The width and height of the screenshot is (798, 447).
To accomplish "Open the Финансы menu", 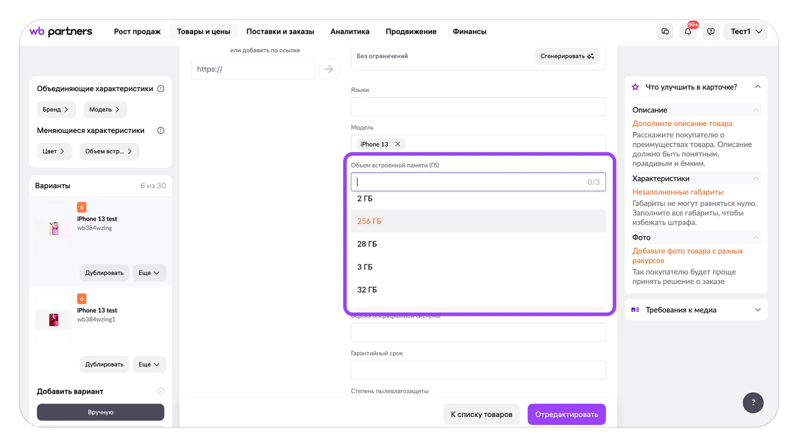I will tap(469, 32).
